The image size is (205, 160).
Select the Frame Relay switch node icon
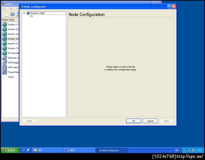(4, 72)
